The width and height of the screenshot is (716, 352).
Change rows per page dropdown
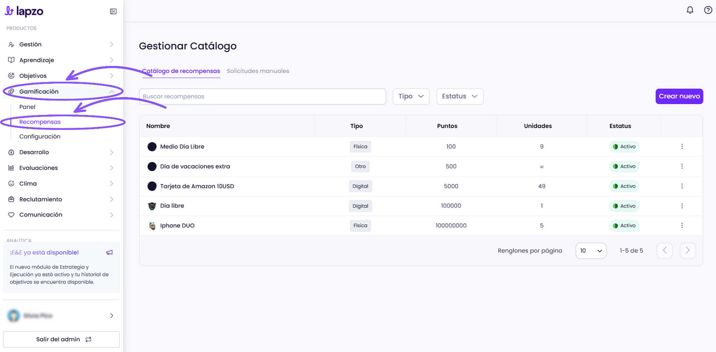click(x=591, y=250)
